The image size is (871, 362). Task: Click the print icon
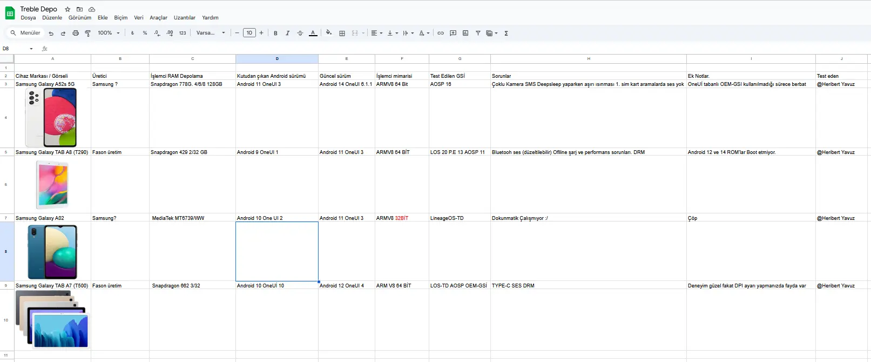tap(76, 33)
